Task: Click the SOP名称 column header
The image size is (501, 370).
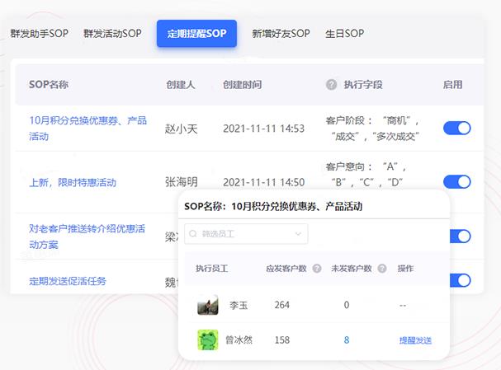Action: (x=49, y=85)
